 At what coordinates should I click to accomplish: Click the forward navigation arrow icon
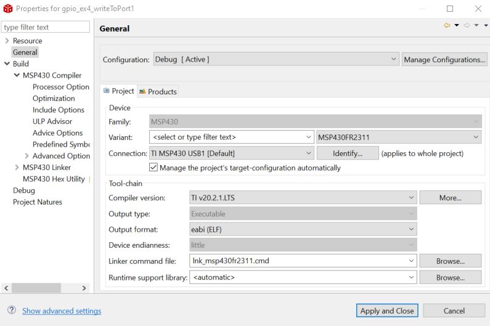point(467,25)
